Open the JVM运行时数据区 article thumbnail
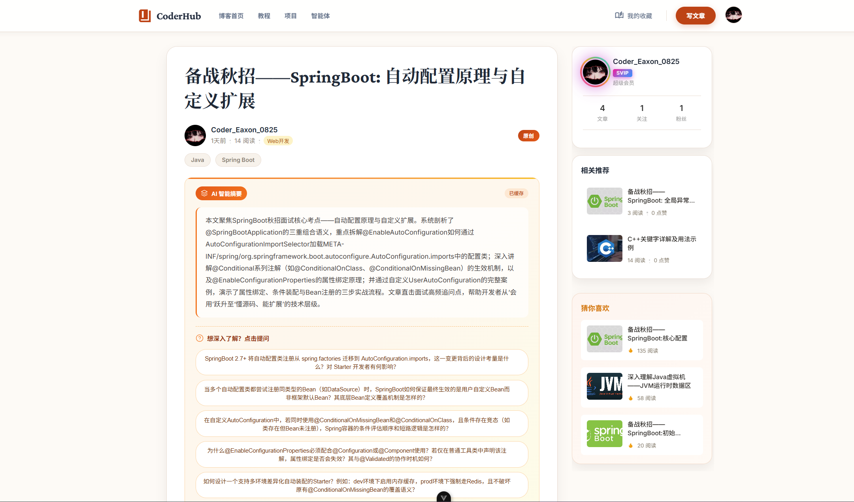This screenshot has height=502, width=854. pos(604,386)
